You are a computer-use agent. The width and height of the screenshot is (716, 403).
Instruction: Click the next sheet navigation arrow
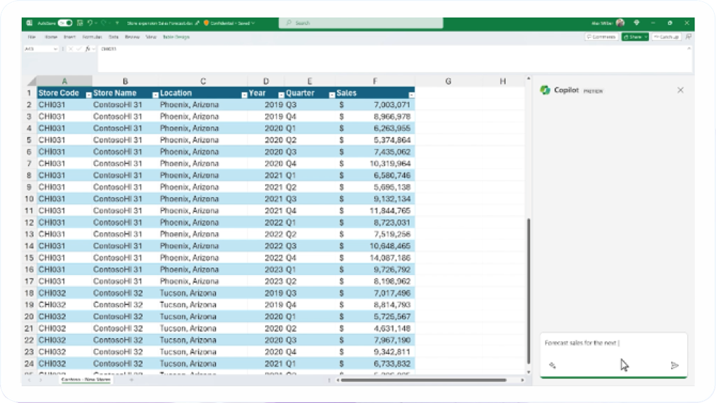41,380
